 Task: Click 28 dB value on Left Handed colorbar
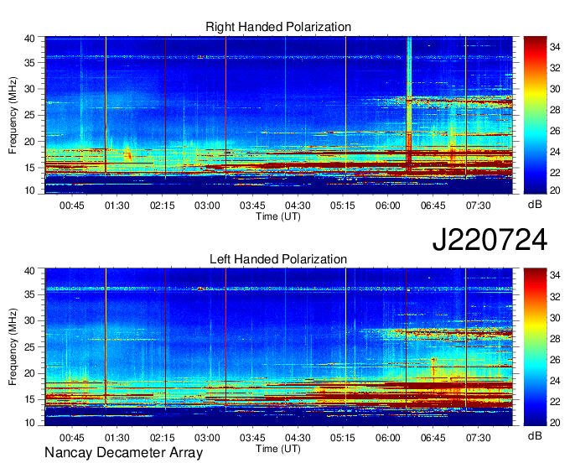click(x=555, y=339)
